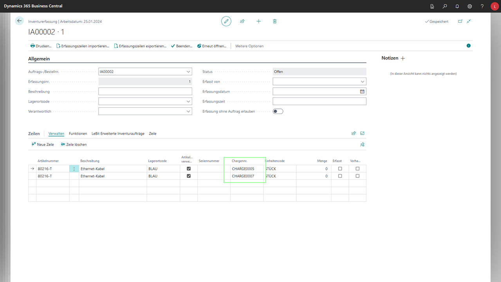The height and width of the screenshot is (282, 501).
Task: Open the settings gear icon
Action: (470, 6)
